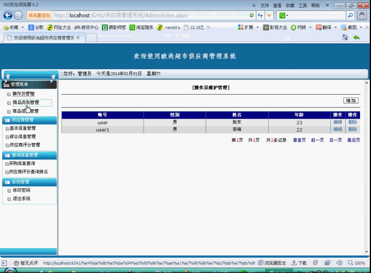
Task: Open the 收藏 menu in title bar
Action: [x=290, y=5]
